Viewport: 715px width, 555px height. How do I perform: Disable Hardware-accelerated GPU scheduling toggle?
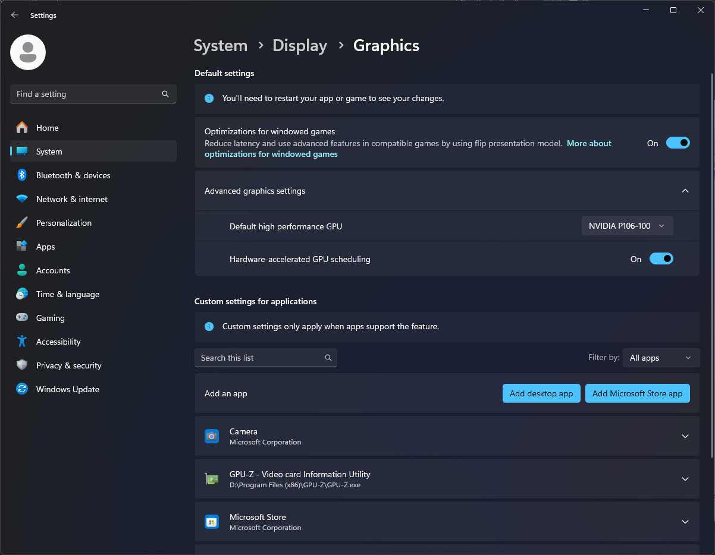661,258
